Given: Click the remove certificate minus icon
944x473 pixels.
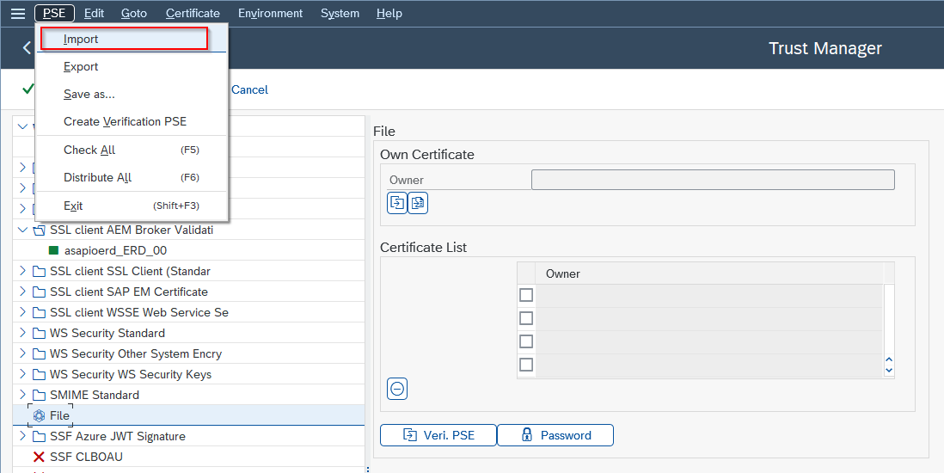Looking at the screenshot, I should point(396,389).
